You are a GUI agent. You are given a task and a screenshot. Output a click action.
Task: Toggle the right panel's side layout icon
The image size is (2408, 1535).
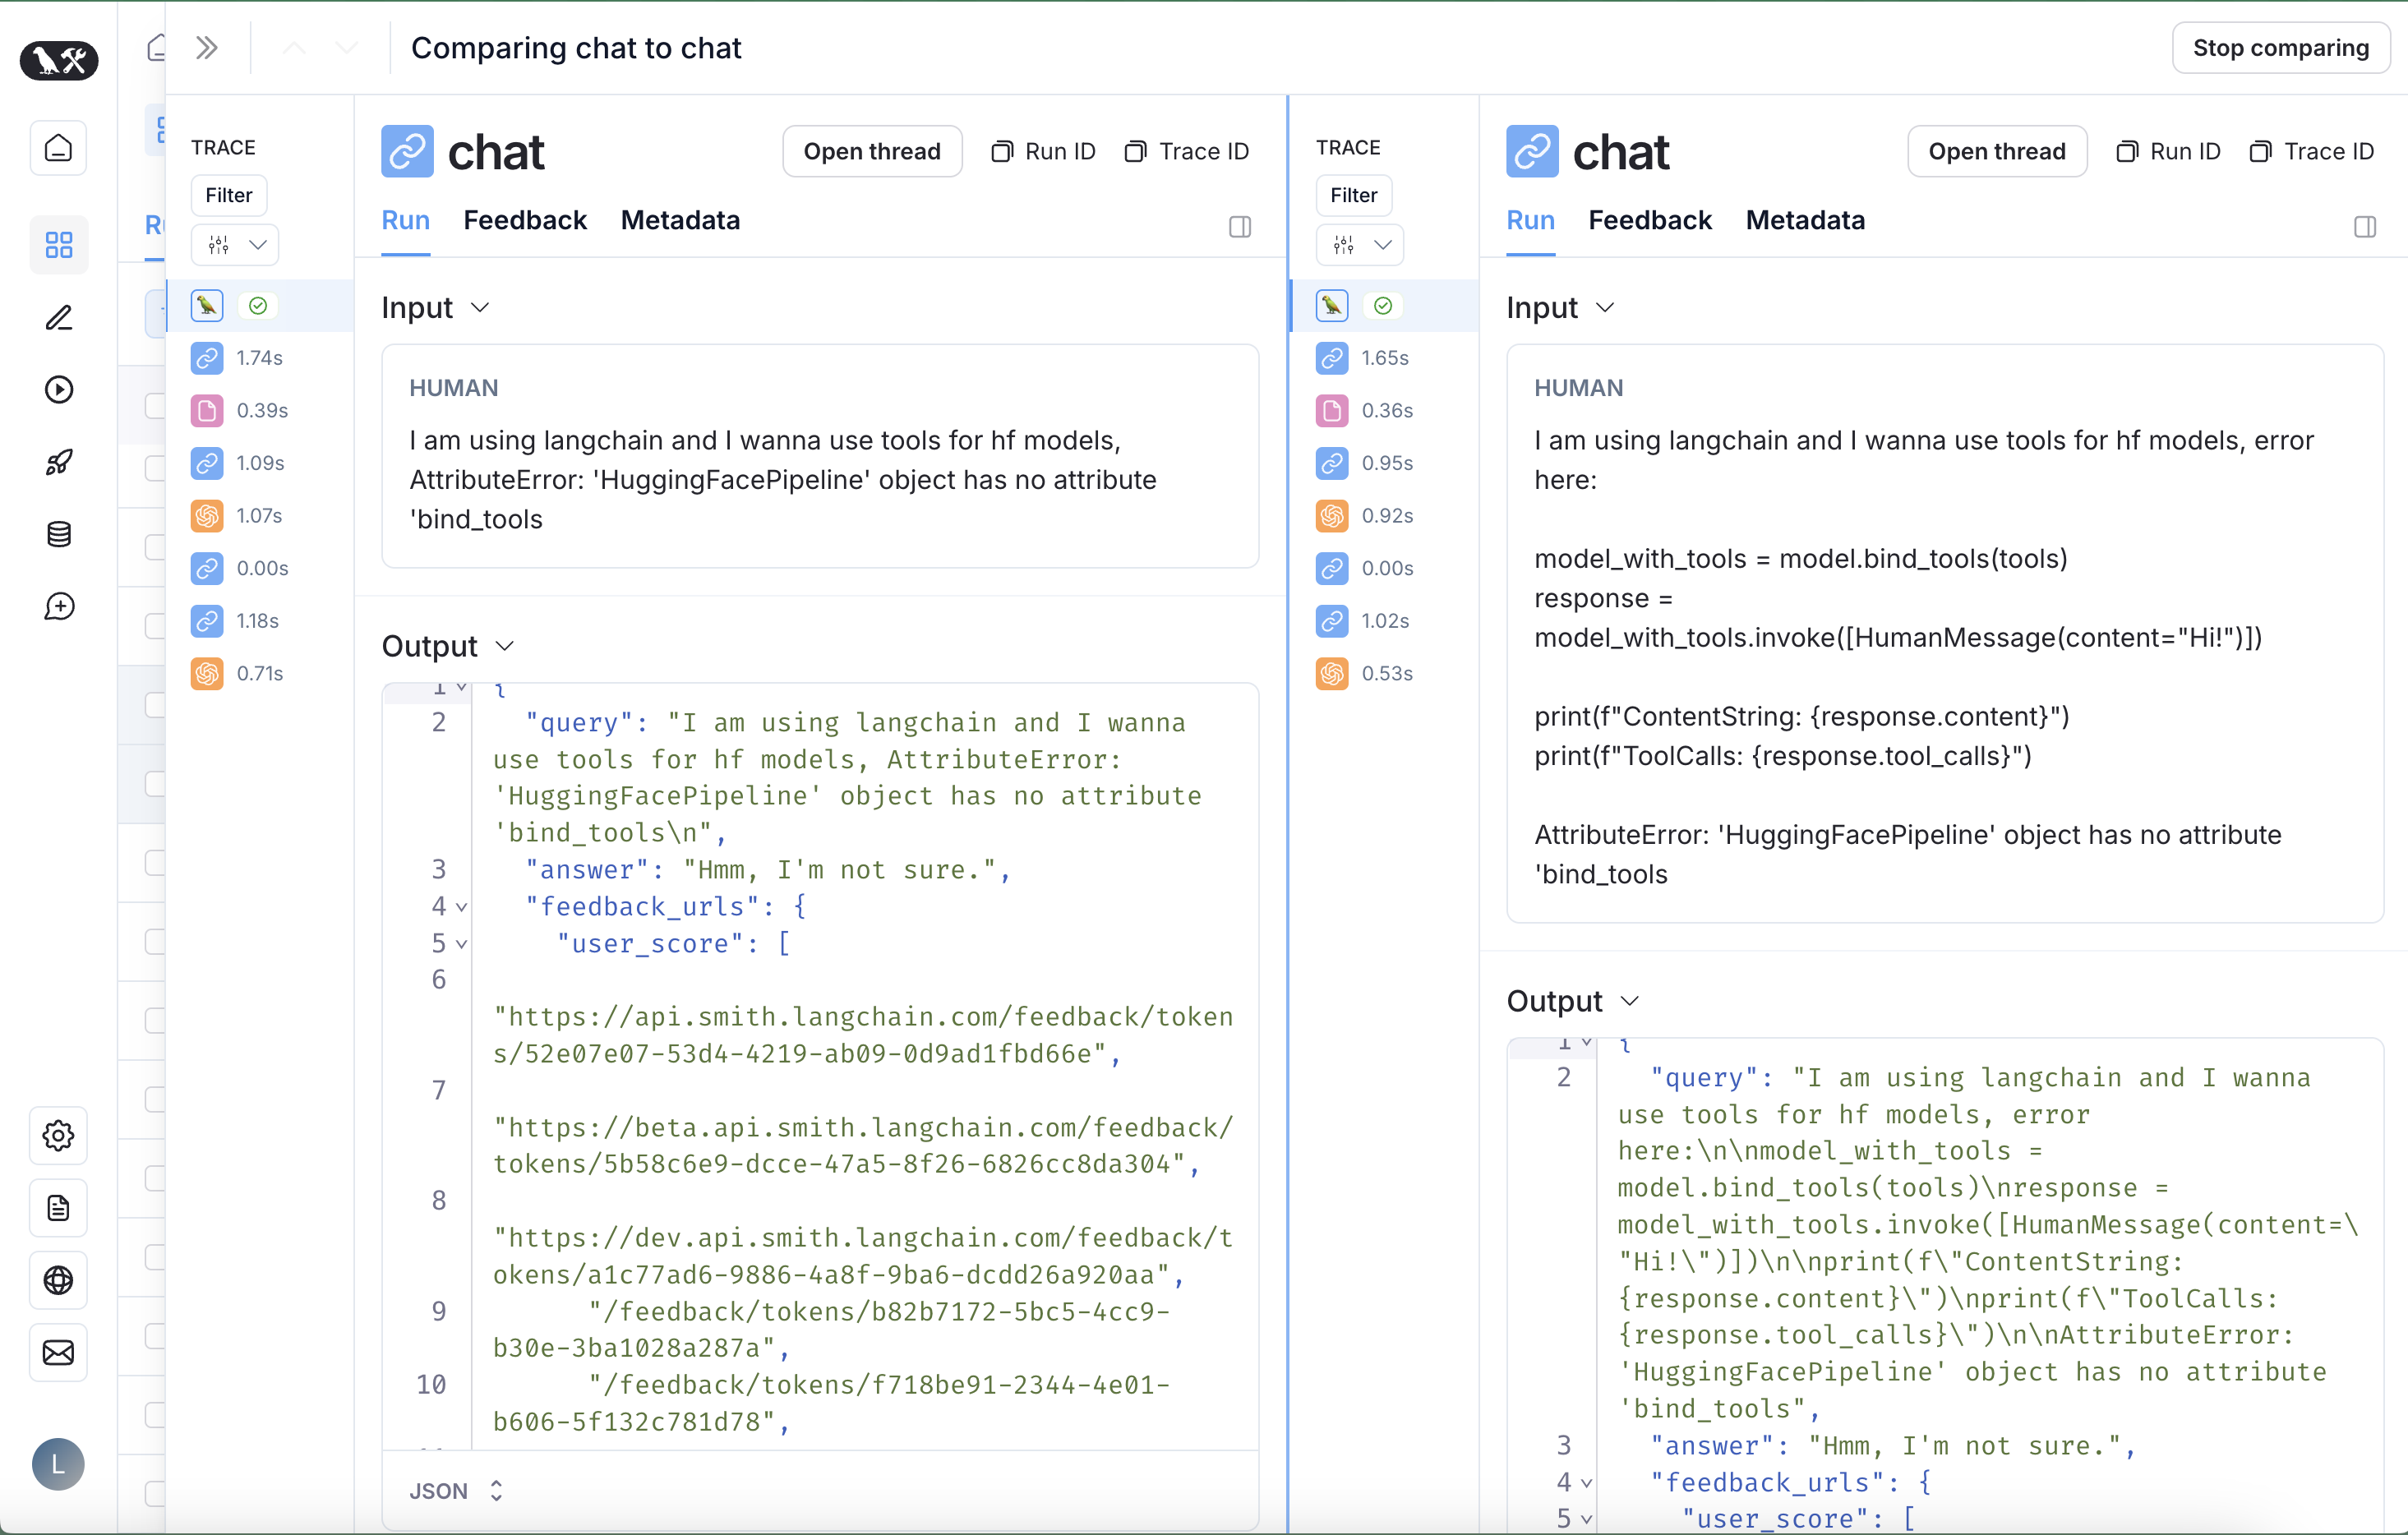pyautogui.click(x=2364, y=227)
